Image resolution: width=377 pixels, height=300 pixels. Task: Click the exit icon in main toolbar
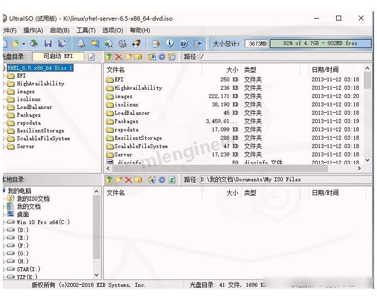[197, 44]
